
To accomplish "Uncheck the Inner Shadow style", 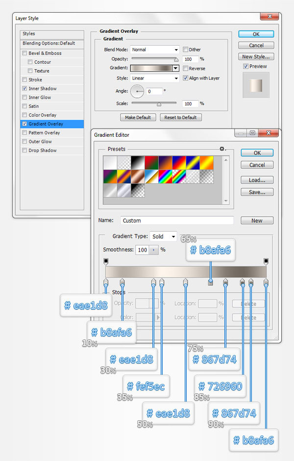I will pos(24,88).
